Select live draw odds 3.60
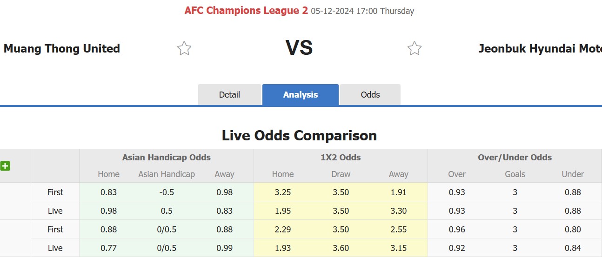Image resolution: width=602 pixels, height=257 pixels. click(x=341, y=248)
